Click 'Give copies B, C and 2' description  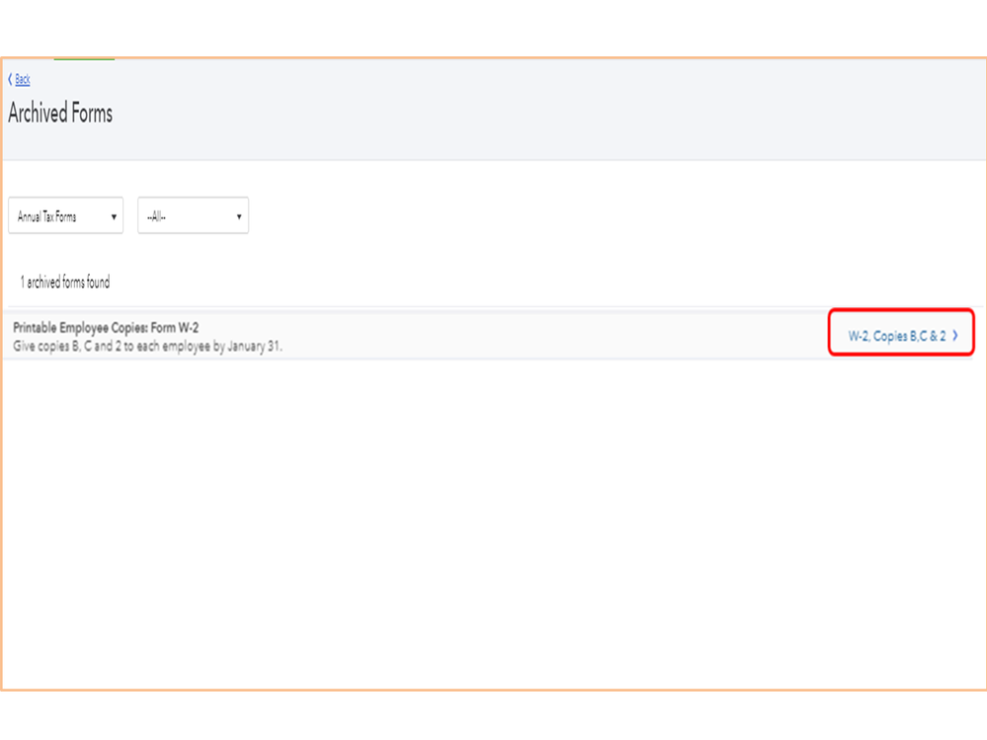[148, 346]
